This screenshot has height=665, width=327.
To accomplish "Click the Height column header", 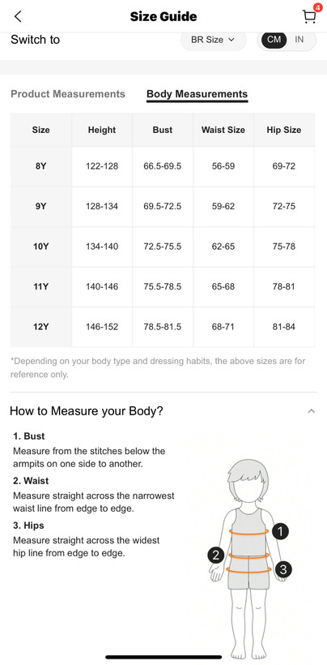I will [102, 131].
